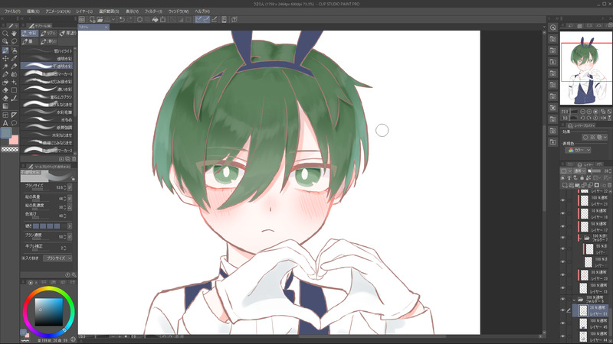613x344 pixels.
Task: Select the Balloon tool
Action: coord(14,123)
